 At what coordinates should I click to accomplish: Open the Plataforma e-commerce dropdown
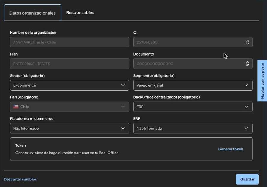tap(69, 128)
